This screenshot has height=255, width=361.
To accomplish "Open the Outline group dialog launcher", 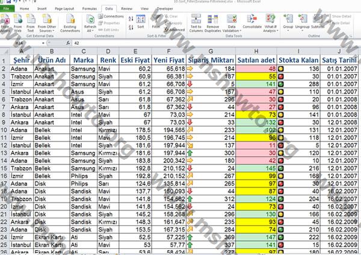I will (x=351, y=36).
